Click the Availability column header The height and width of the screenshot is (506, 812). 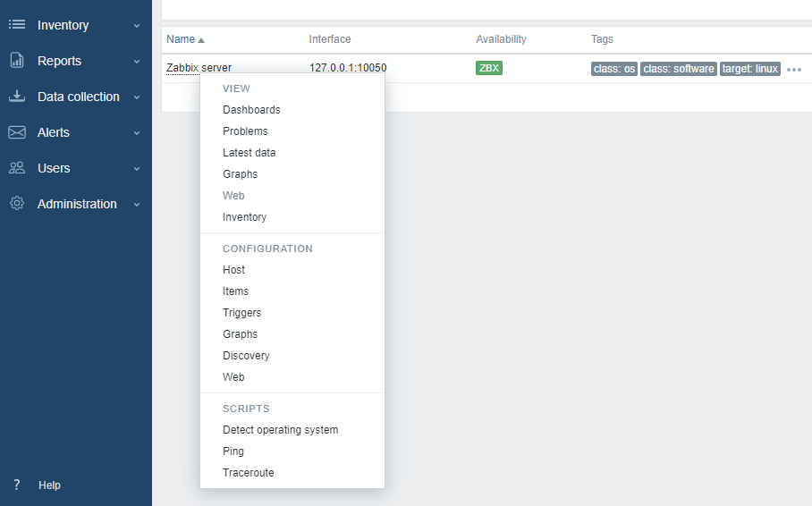pyautogui.click(x=501, y=39)
